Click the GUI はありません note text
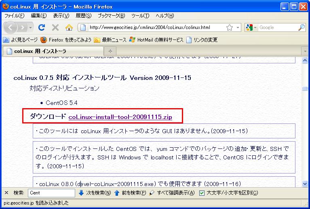Image resolution: width=310 pixels, height=209 pixels. (x=142, y=131)
